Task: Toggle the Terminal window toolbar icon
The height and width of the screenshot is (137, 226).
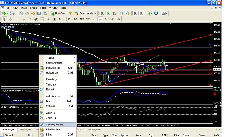Action: (39, 13)
